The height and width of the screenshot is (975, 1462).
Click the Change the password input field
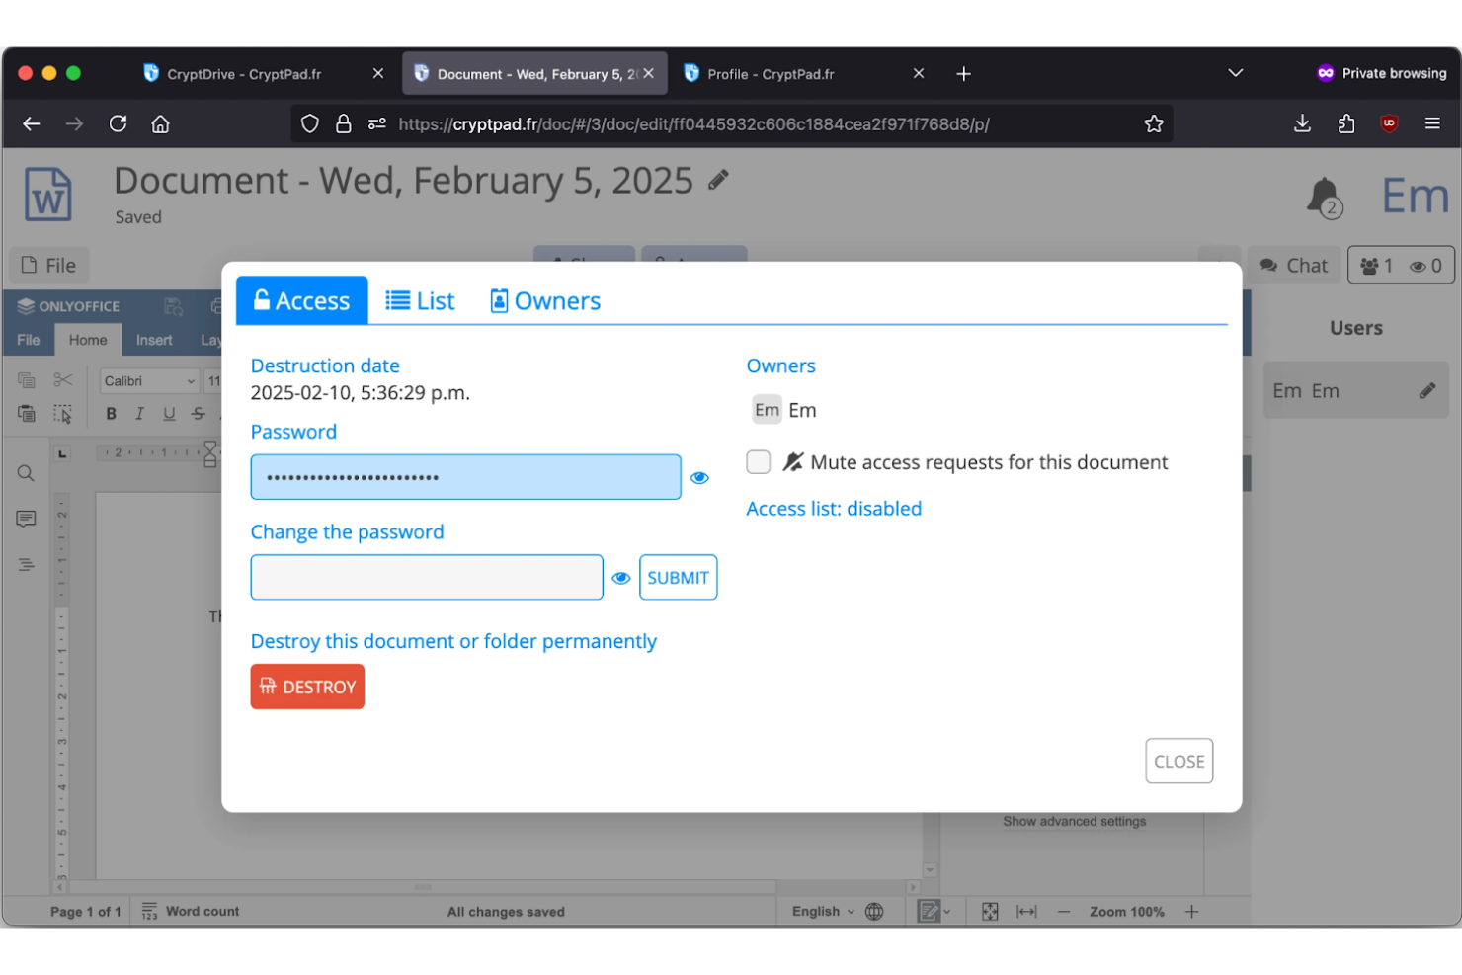tap(427, 578)
